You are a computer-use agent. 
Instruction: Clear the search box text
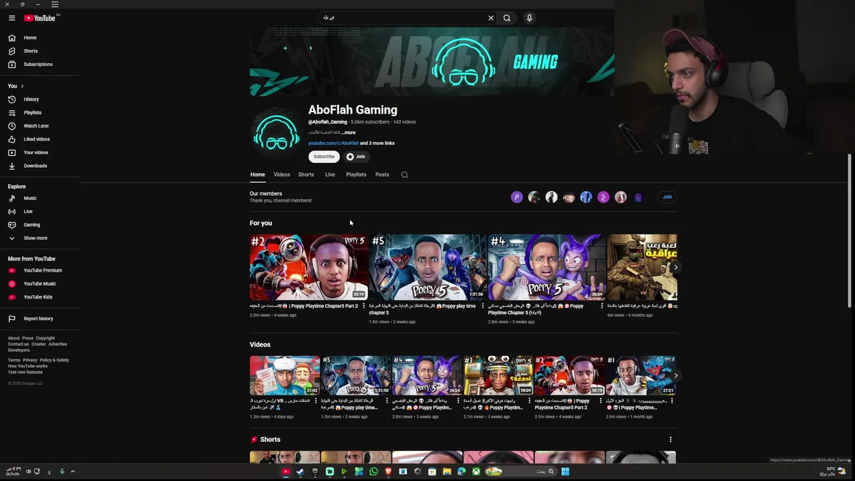491,18
